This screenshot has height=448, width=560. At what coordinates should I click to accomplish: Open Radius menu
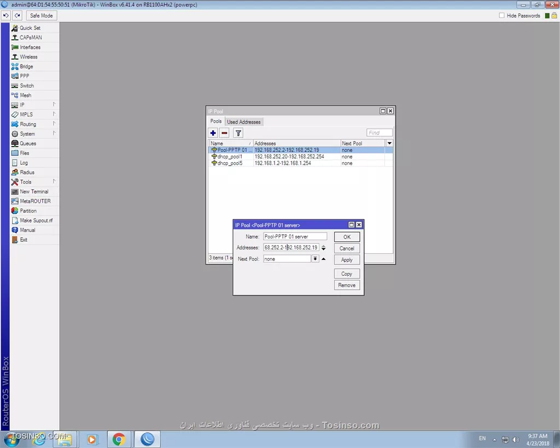click(27, 172)
